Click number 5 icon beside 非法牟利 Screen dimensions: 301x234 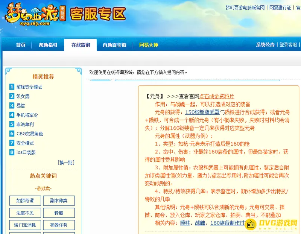pyautogui.click(x=12, y=124)
